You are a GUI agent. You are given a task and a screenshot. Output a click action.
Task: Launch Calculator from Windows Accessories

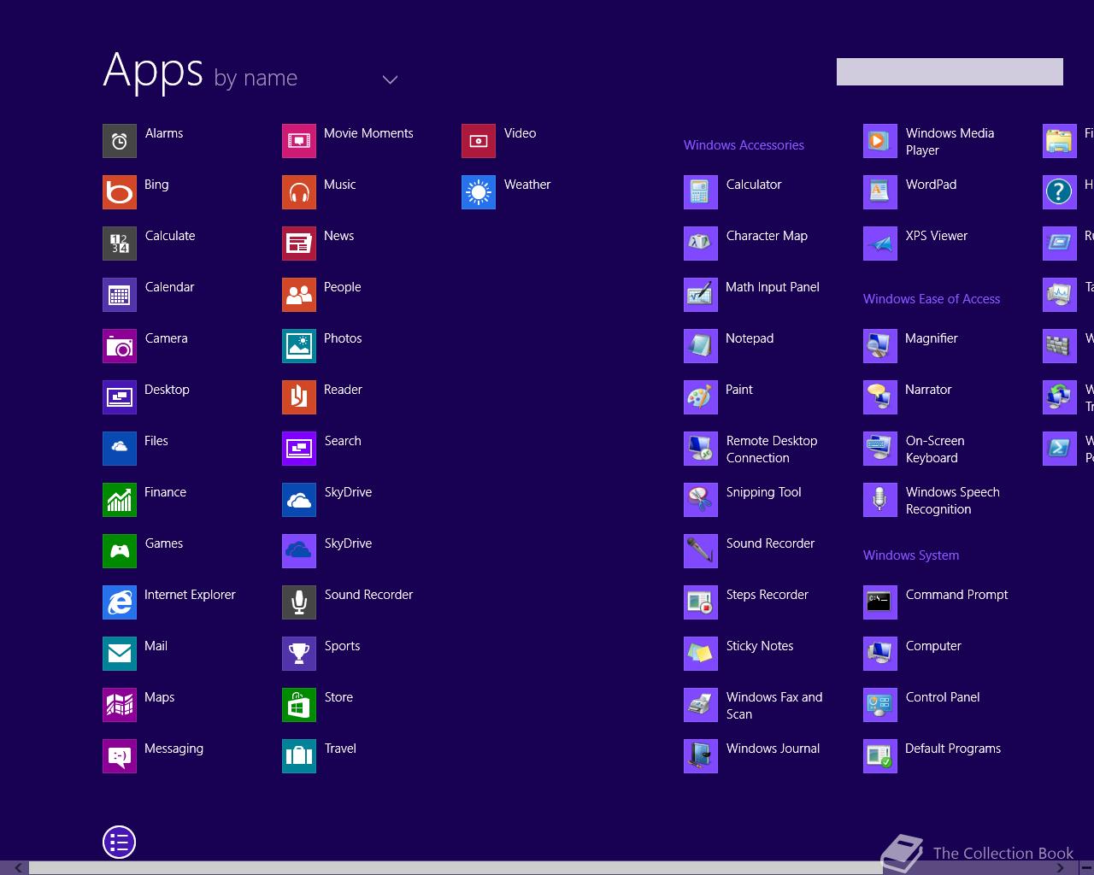[701, 192]
